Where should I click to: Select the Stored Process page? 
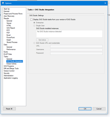point(12,42)
